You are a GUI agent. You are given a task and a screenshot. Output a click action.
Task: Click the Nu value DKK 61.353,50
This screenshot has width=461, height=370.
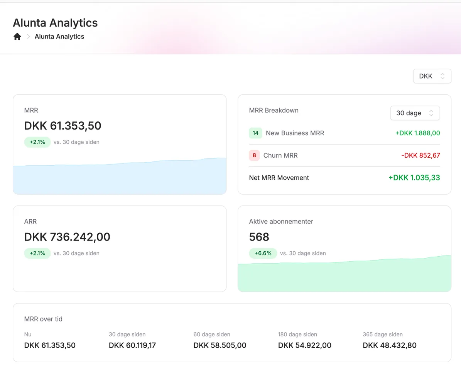[x=50, y=345]
